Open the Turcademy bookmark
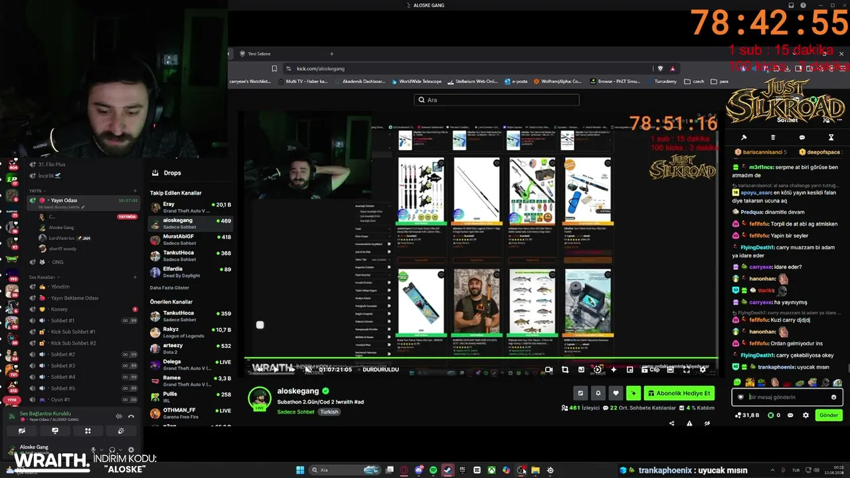Image resolution: width=850 pixels, height=478 pixels. coord(661,82)
